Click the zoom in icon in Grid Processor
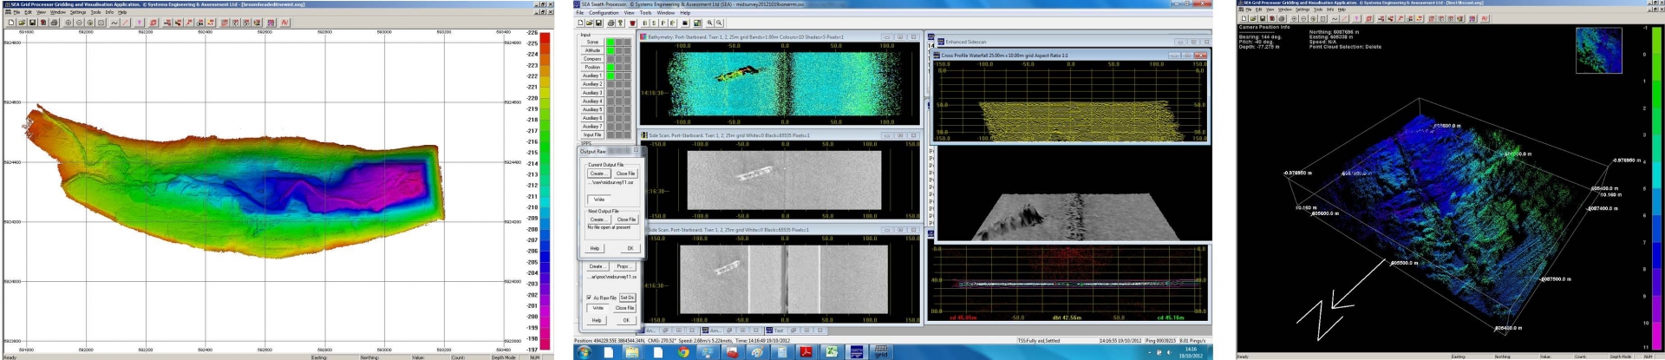1665x360 pixels. [68, 23]
